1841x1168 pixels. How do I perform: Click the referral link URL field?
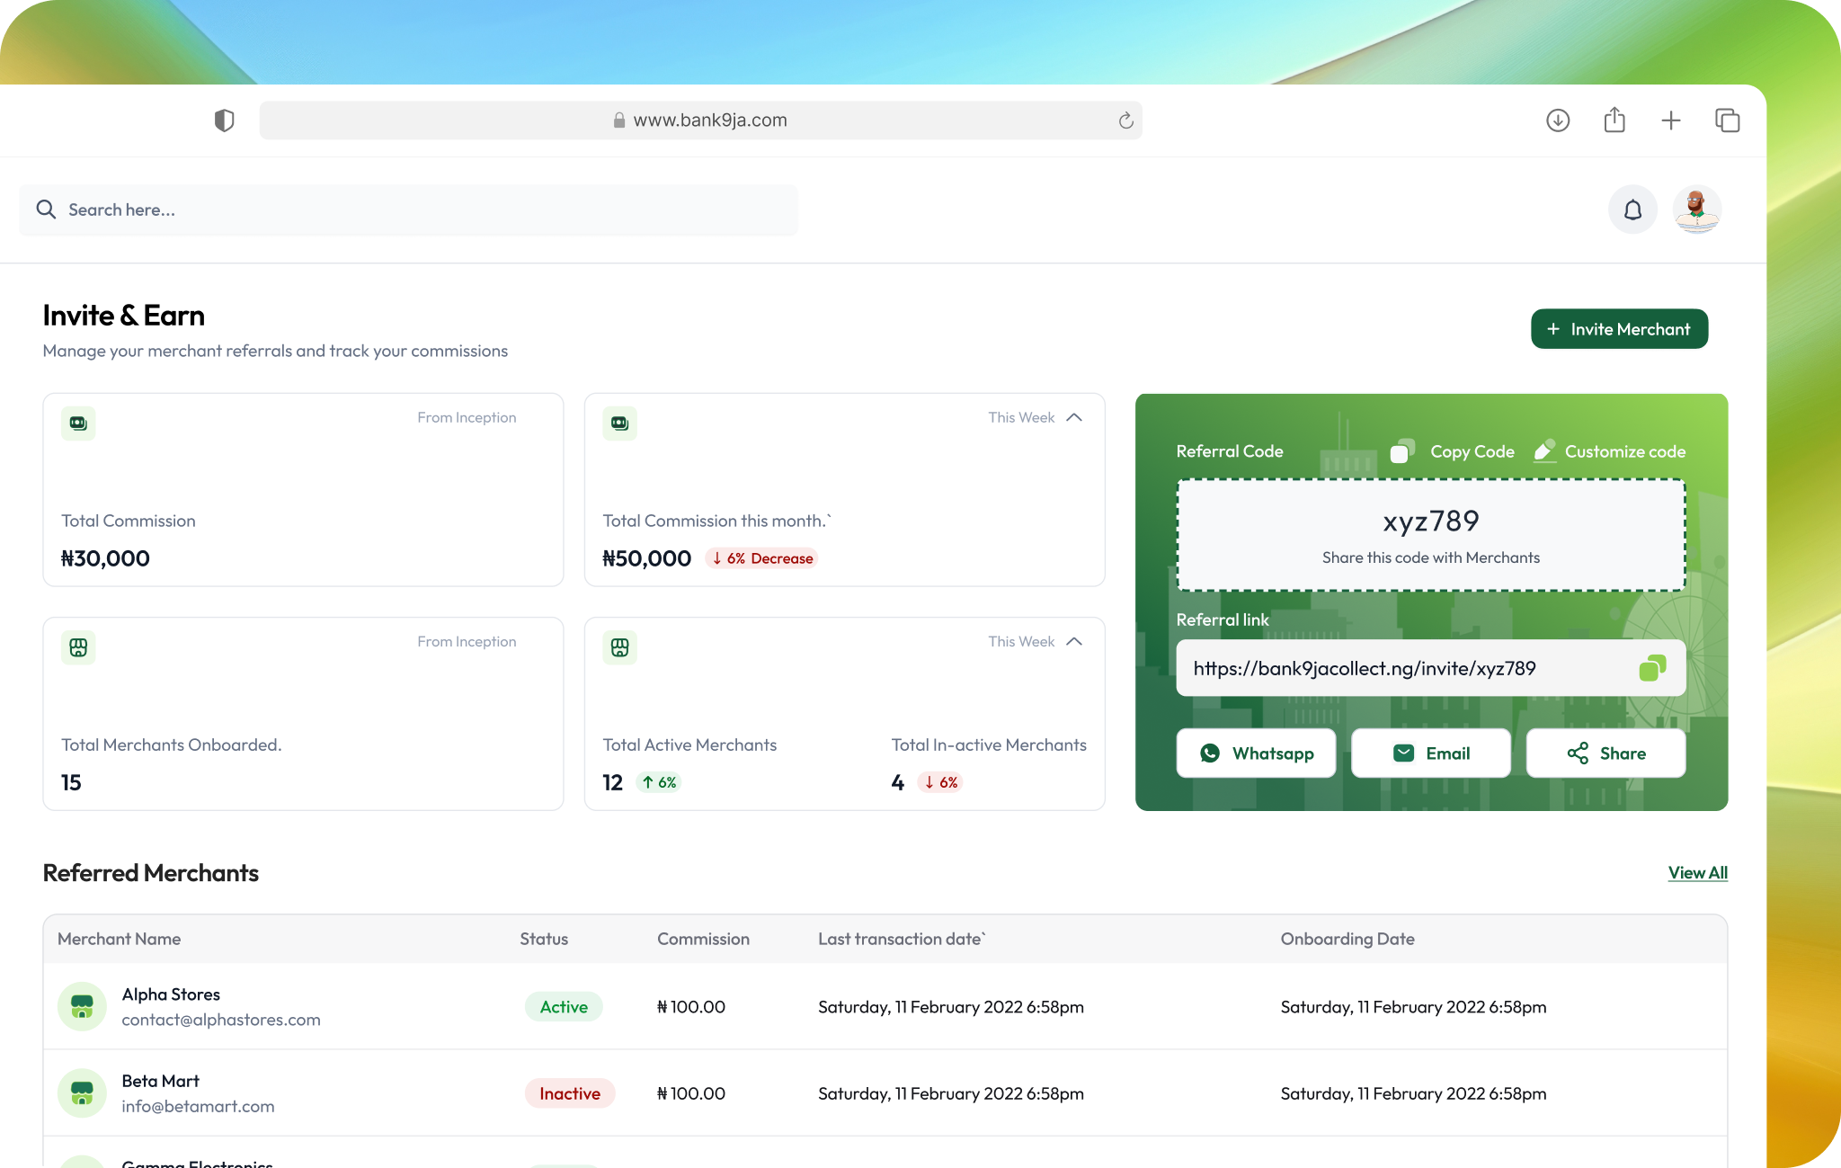[x=1431, y=668]
